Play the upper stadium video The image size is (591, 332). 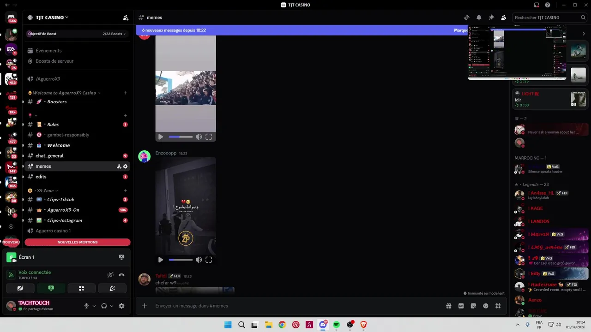[x=161, y=137]
